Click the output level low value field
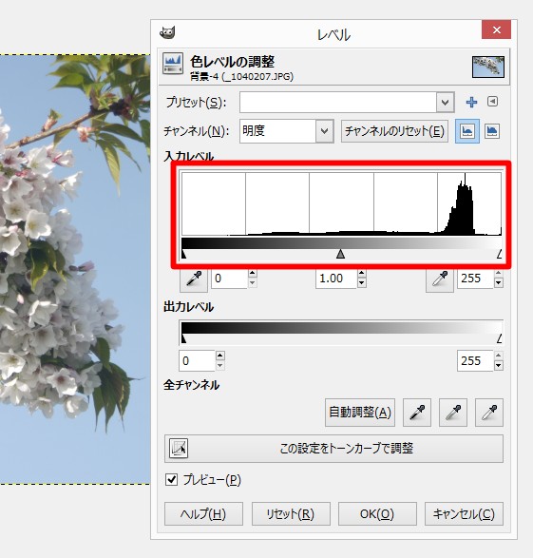This screenshot has height=558, width=533. point(197,361)
